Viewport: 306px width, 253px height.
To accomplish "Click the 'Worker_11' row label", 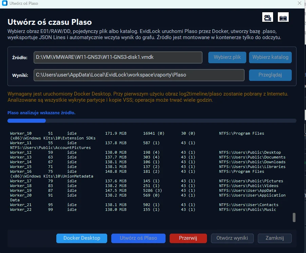I will click(x=21, y=143).
